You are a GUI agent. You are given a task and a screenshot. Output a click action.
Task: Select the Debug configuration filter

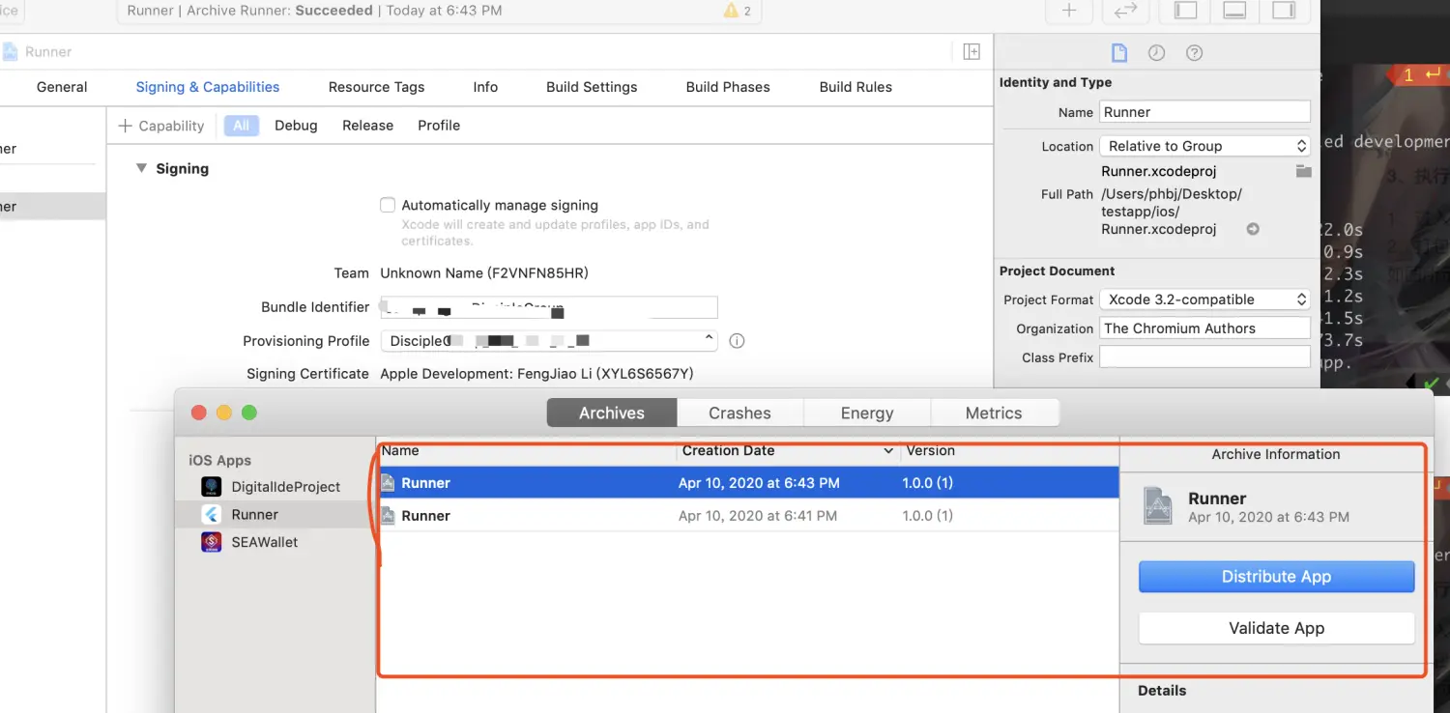tap(296, 126)
